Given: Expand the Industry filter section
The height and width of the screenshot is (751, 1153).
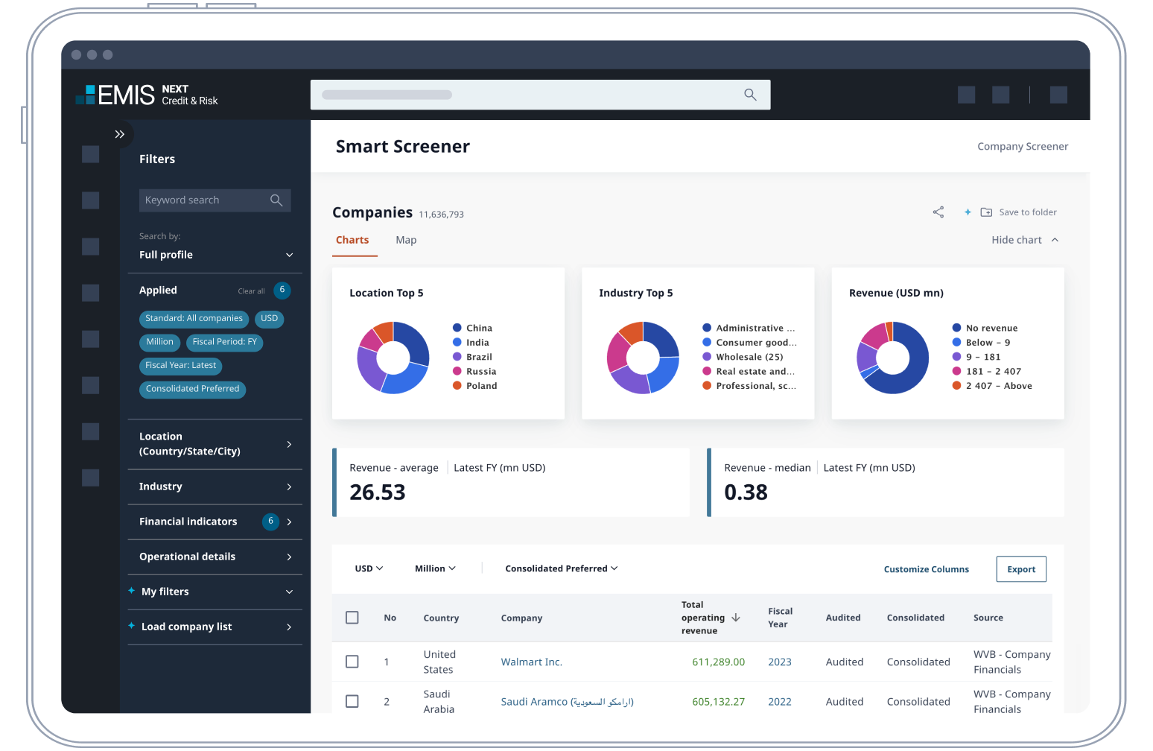Looking at the screenshot, I should coord(215,487).
